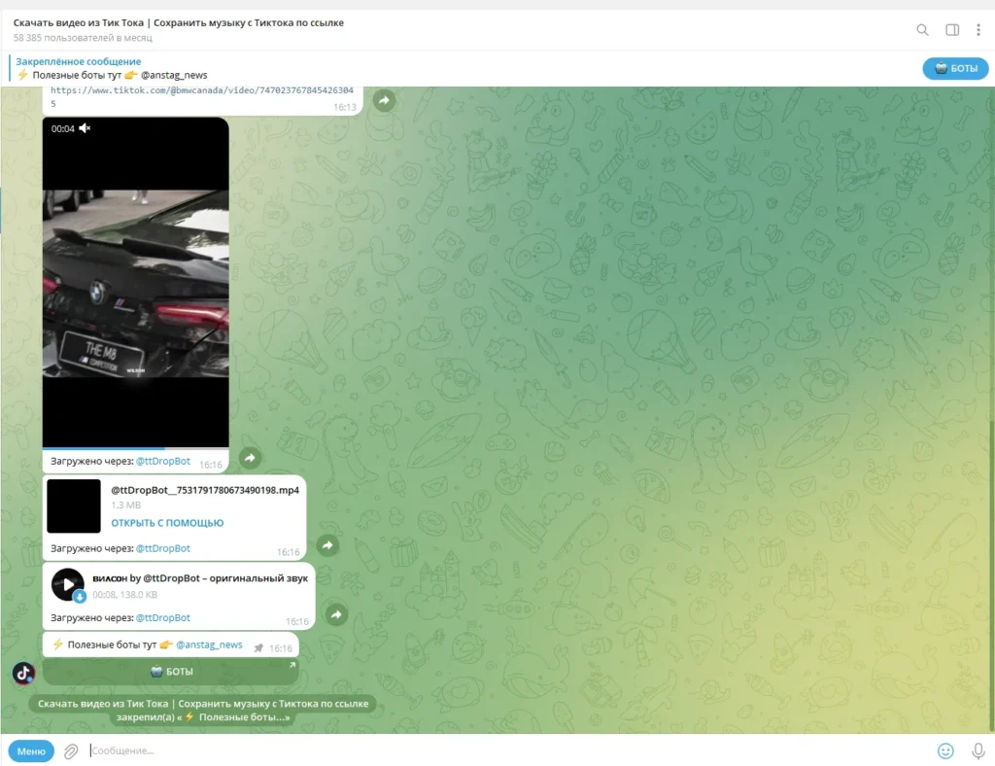Image resolution: width=995 pixels, height=766 pixels.
Task: Attach a file with paperclip icon
Action: [71, 751]
